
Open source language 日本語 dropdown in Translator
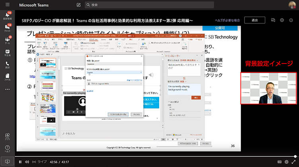tap(189, 60)
